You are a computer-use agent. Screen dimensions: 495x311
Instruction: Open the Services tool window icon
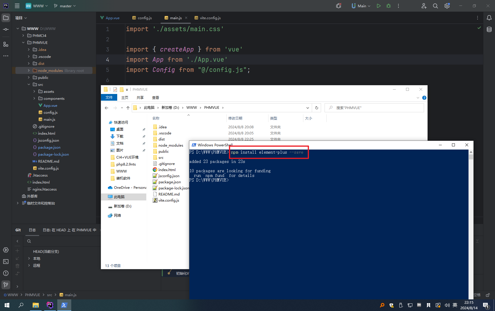6,250
